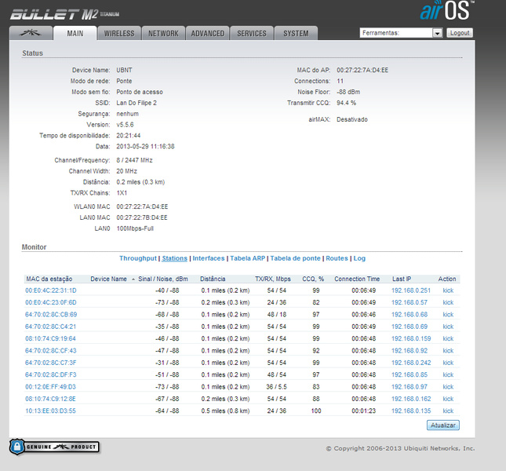This screenshot has width=506, height=471.
Task: Go to the ADVANCED tab
Action: (207, 33)
